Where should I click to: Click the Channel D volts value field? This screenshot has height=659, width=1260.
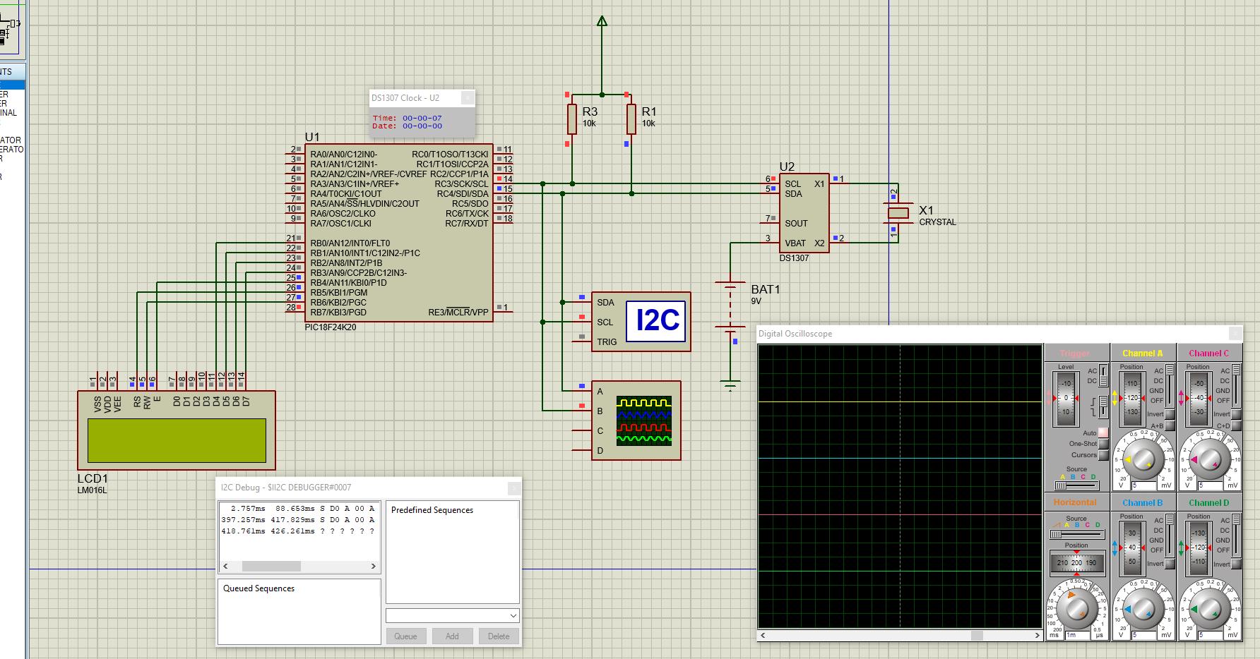(x=1212, y=635)
